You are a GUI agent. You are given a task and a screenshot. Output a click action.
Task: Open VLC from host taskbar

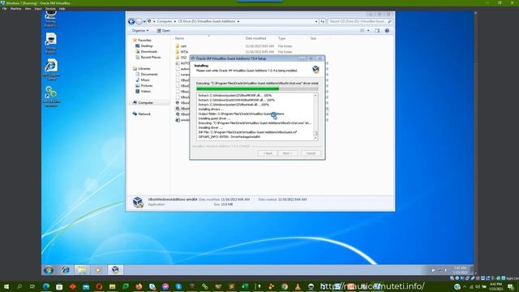pos(298,286)
